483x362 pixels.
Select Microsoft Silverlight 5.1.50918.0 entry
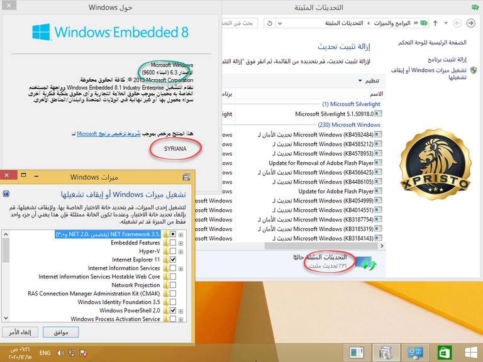pyautogui.click(x=334, y=114)
